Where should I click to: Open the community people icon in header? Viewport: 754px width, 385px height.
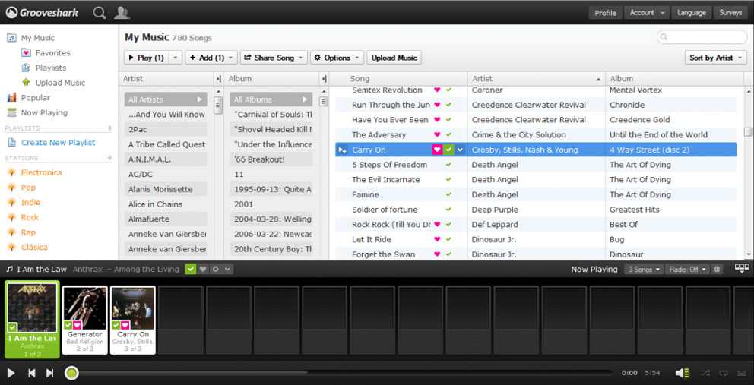pos(122,12)
